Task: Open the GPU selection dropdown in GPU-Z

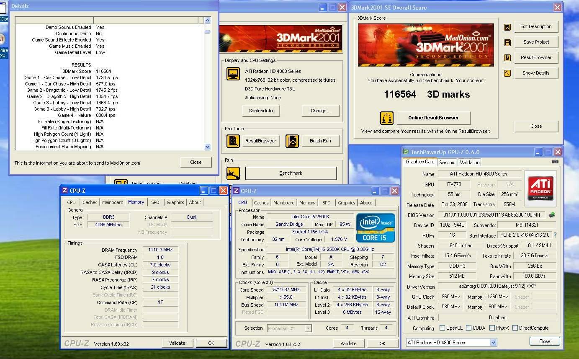Action: coord(493,343)
